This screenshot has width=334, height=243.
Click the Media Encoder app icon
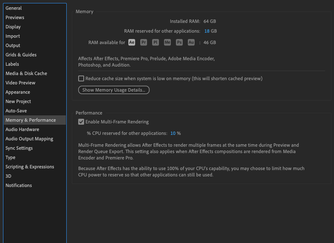[x=167, y=42]
